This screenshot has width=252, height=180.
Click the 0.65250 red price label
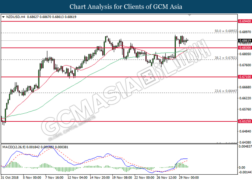point(245,121)
